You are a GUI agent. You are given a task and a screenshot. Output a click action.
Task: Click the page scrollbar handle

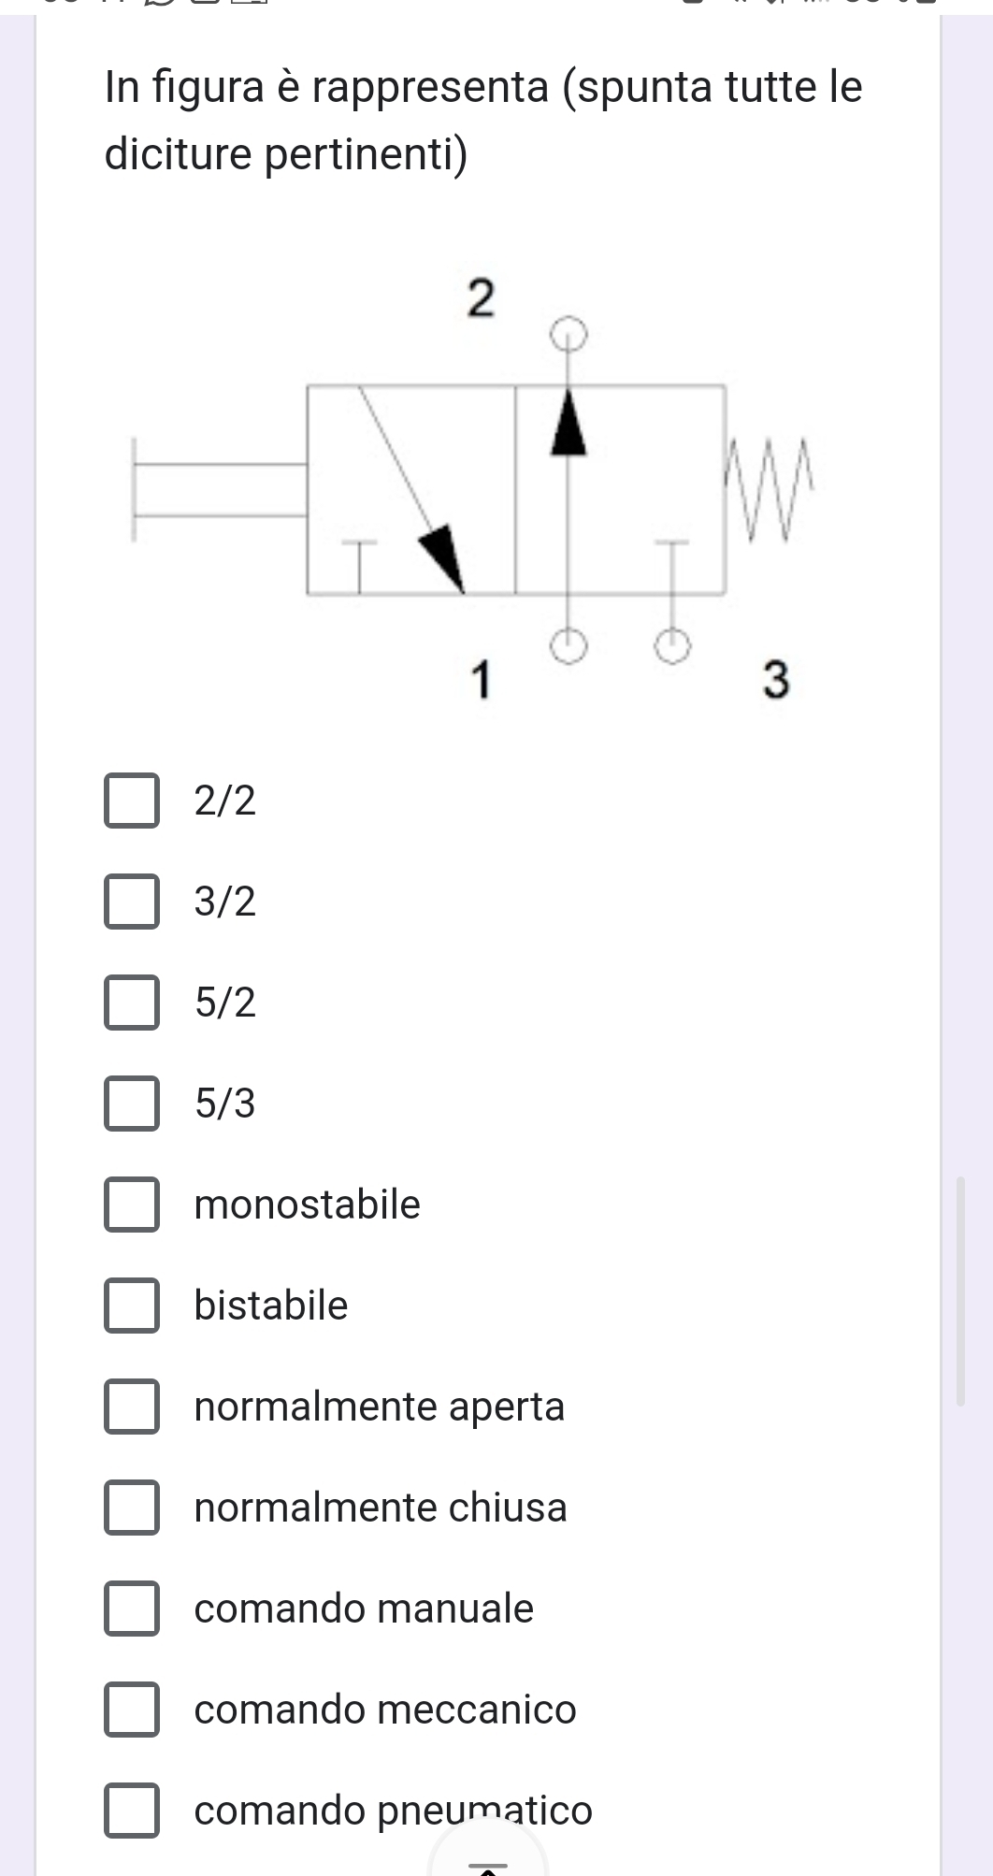coord(960,1292)
